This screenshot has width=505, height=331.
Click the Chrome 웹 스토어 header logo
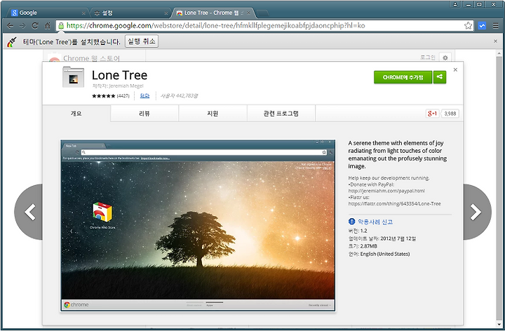pos(84,58)
